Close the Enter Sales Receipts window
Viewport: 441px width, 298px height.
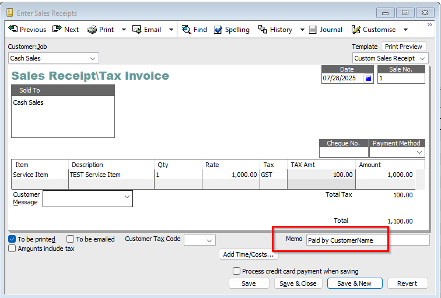pyautogui.click(x=425, y=13)
